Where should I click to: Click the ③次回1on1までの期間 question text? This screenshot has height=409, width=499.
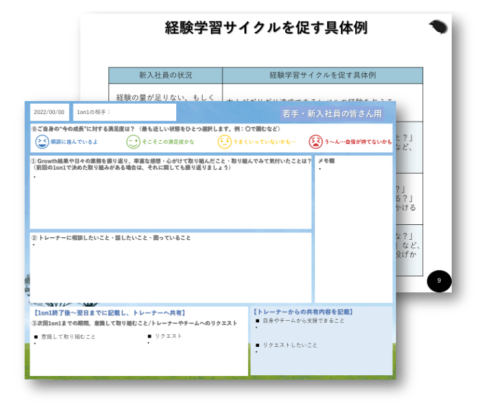click(x=134, y=323)
